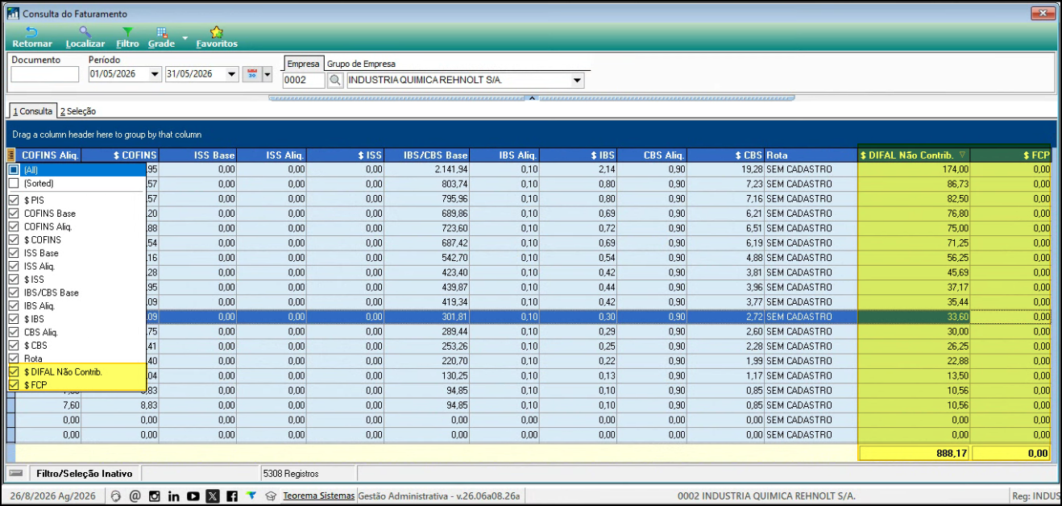The width and height of the screenshot is (1062, 506).
Task: Toggle the (All) columns checkbox
Action: pyautogui.click(x=13, y=170)
